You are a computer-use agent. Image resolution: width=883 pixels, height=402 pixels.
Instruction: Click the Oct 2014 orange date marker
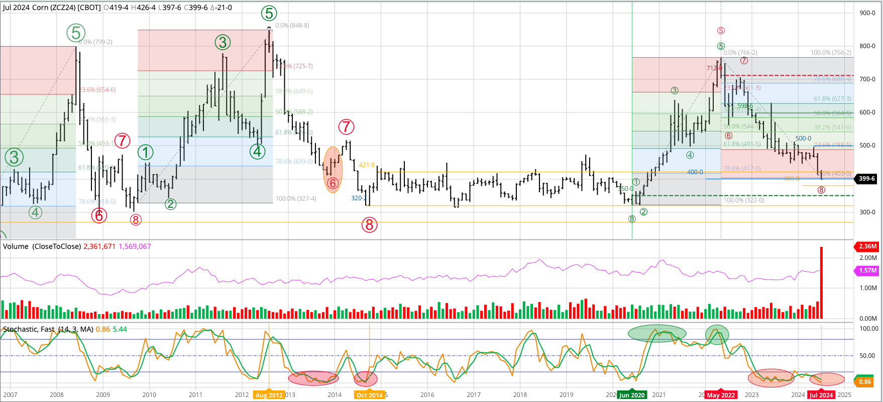coord(369,395)
